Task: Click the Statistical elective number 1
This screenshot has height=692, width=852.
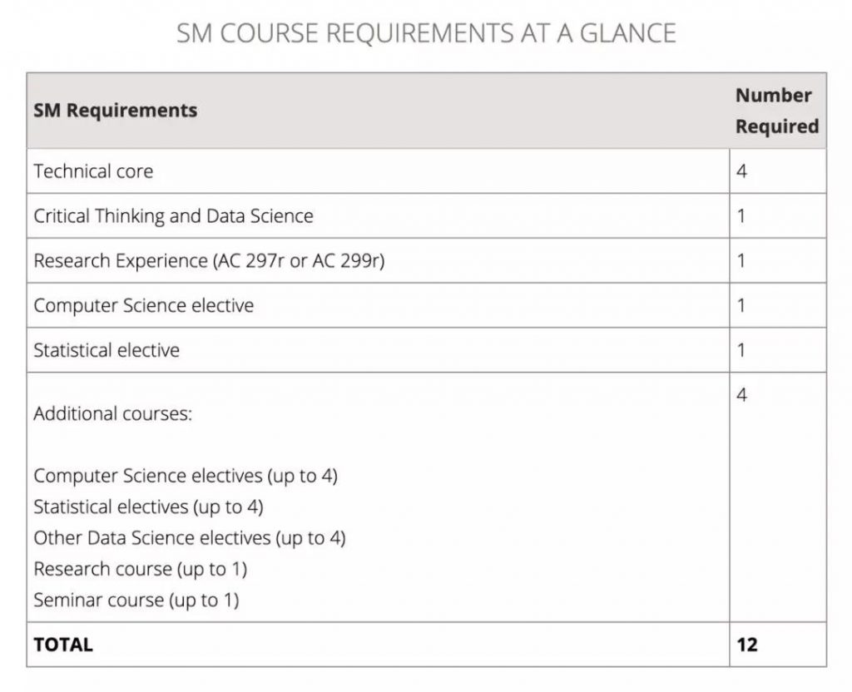Action: [x=741, y=350]
